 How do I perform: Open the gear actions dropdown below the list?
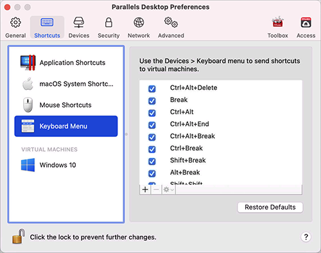pyautogui.click(x=169, y=189)
